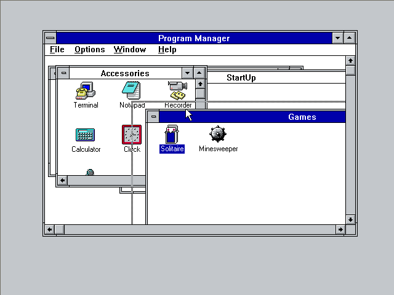Click the Games window title bar
The height and width of the screenshot is (295, 394).
coord(252,117)
